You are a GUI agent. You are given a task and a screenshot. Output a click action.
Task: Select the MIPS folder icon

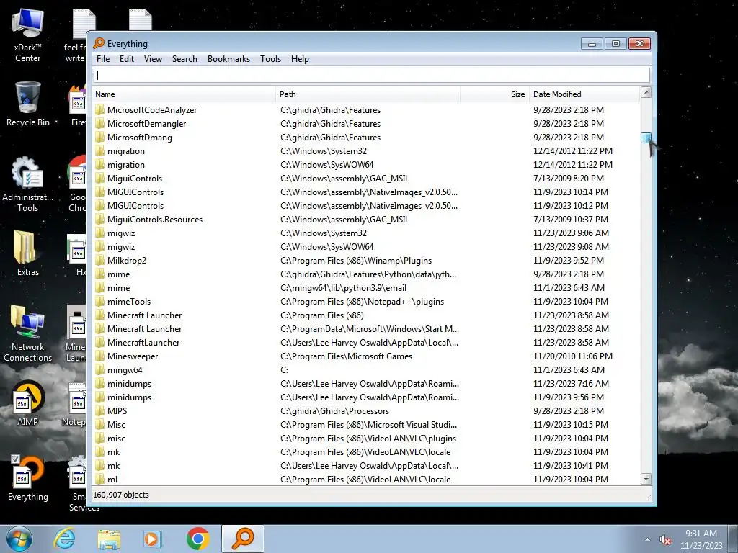pos(99,411)
